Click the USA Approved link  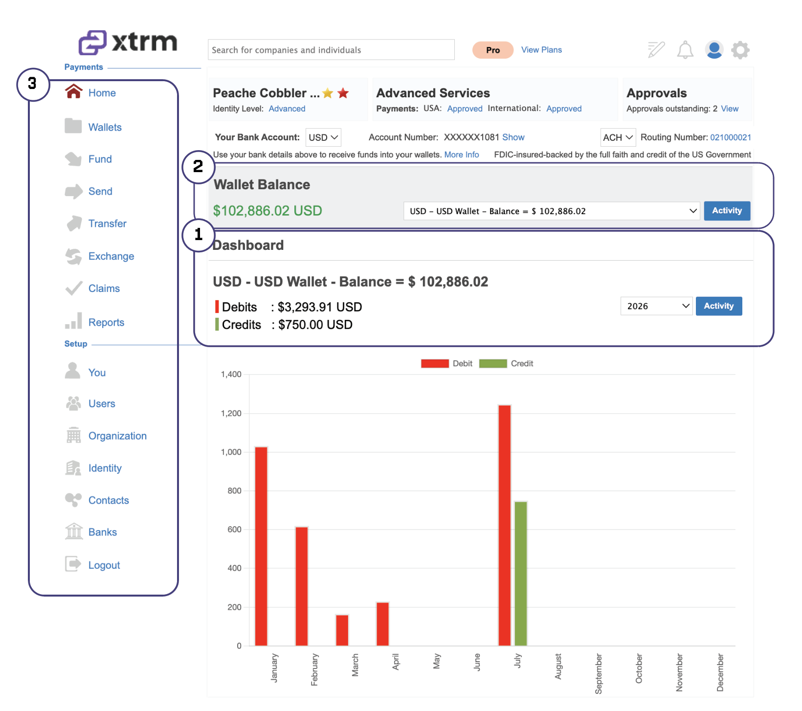click(x=465, y=109)
